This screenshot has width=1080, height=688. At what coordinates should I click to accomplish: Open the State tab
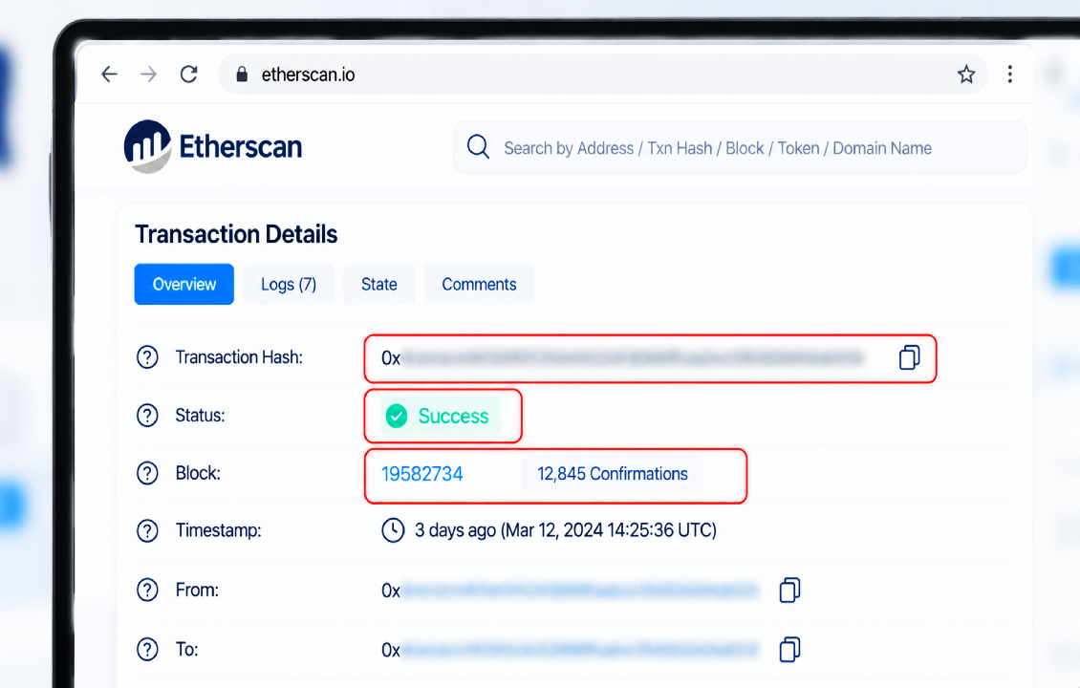coord(378,284)
